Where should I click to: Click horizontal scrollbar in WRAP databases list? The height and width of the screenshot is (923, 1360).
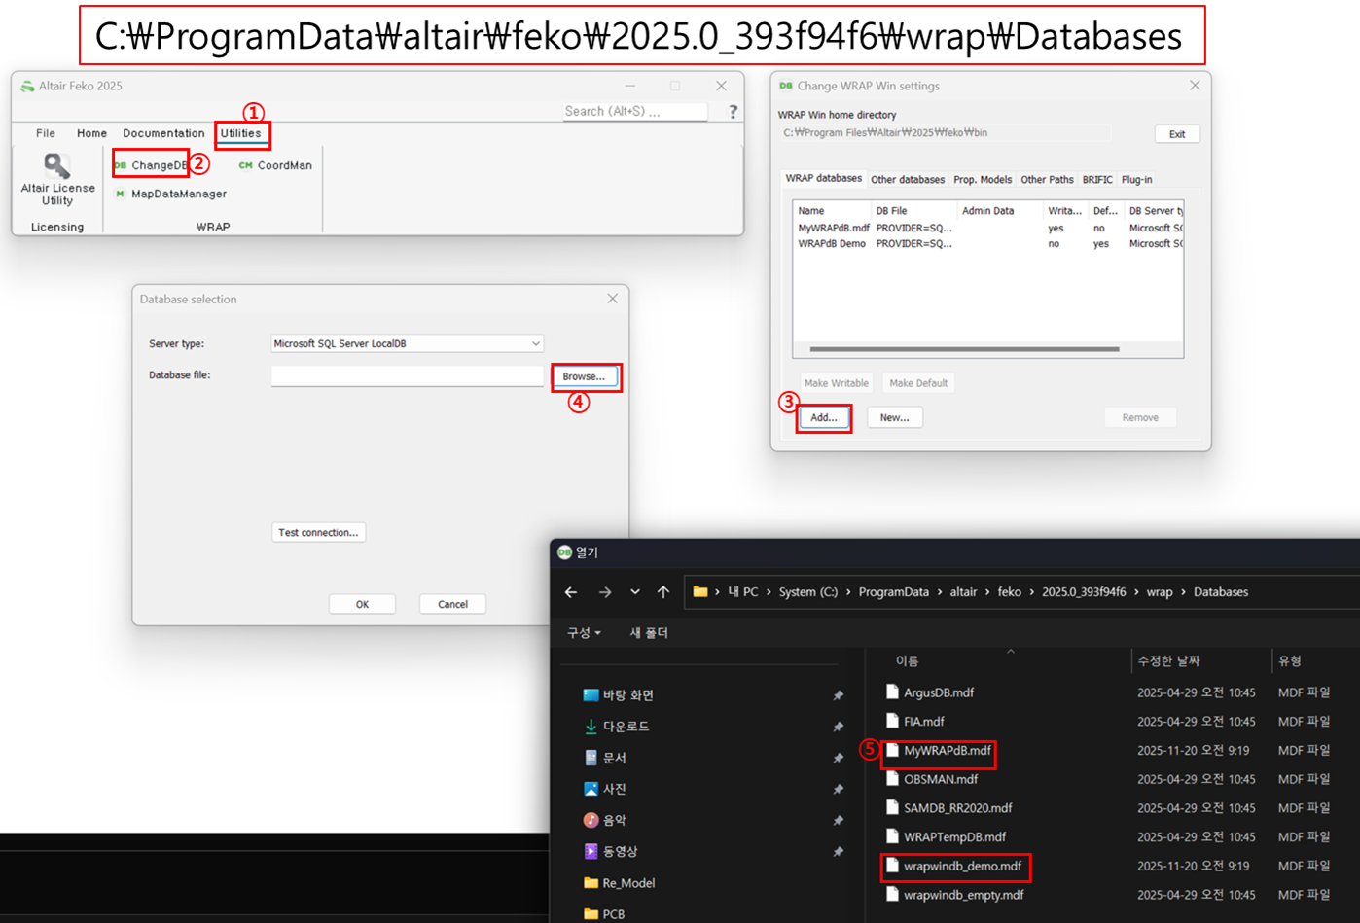pyautogui.click(x=964, y=349)
